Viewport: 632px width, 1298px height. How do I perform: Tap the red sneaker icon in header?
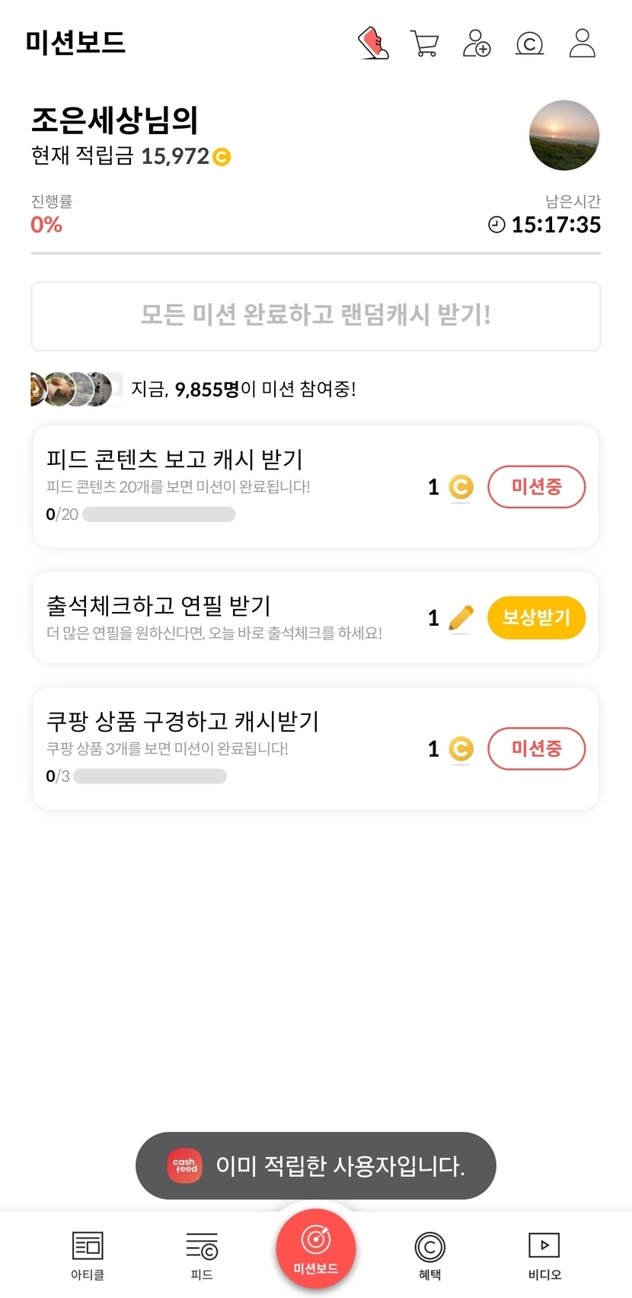373,43
